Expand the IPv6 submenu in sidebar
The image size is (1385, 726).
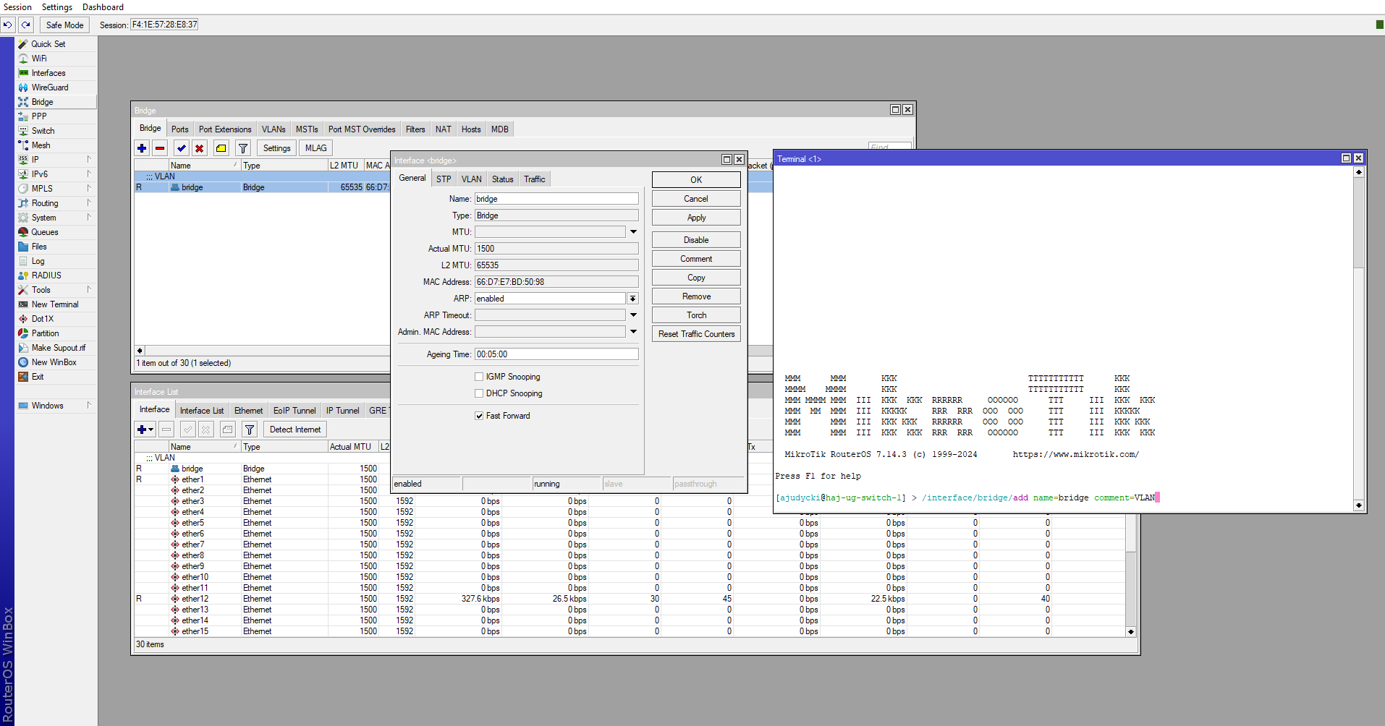(x=89, y=174)
